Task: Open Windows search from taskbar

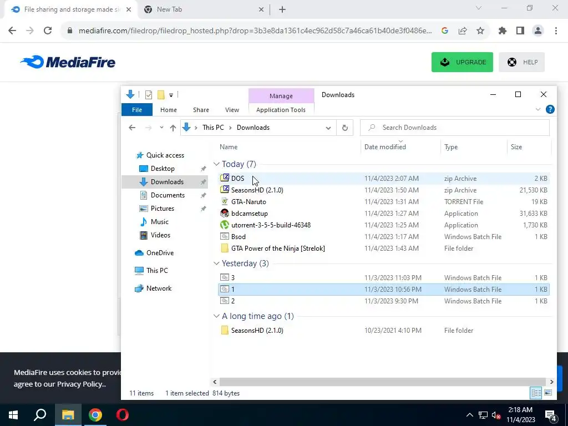Action: tap(40, 415)
